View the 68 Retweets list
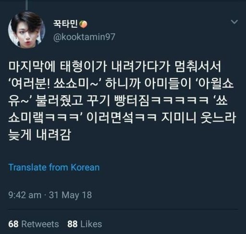This screenshot has width=246, height=234. click(x=34, y=224)
